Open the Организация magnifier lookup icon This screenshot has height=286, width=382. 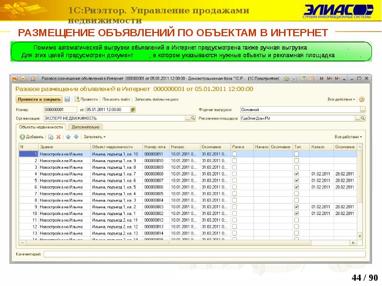193,118
